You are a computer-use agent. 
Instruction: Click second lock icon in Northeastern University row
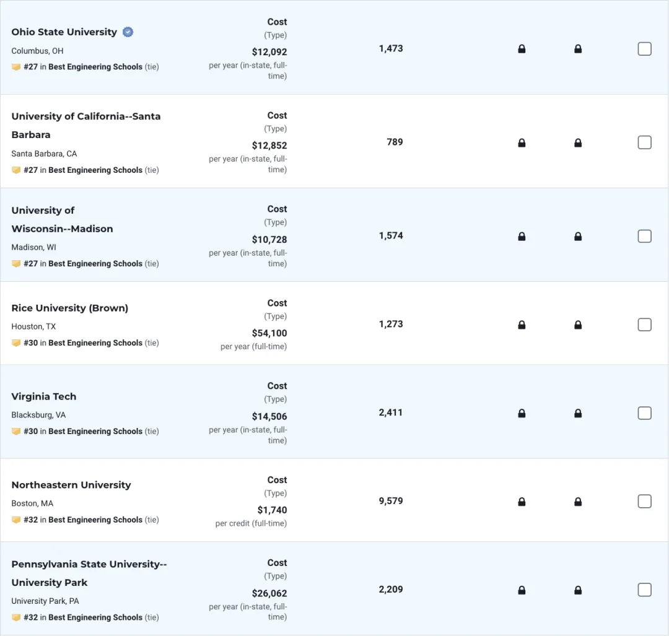coord(578,502)
